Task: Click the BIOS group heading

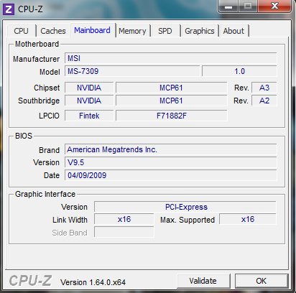Action: (x=24, y=136)
